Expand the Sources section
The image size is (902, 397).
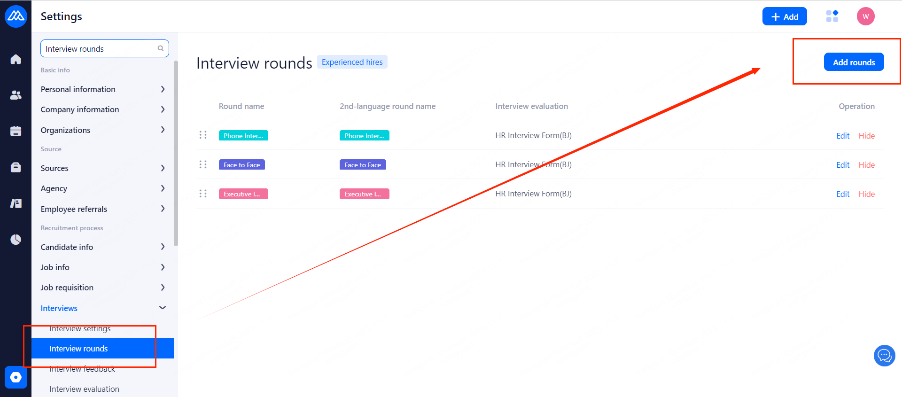pos(163,168)
